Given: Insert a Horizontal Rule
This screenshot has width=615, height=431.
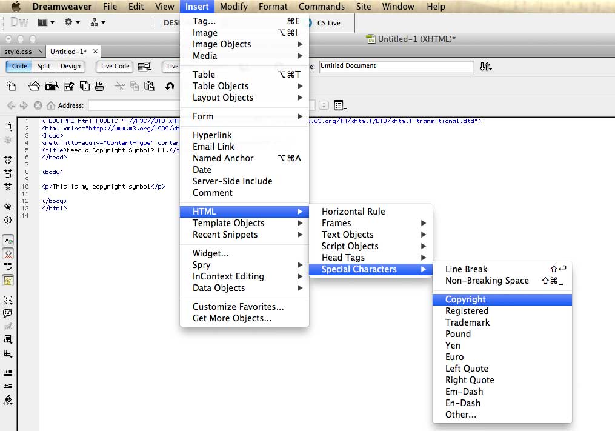Looking at the screenshot, I should click(371, 212).
